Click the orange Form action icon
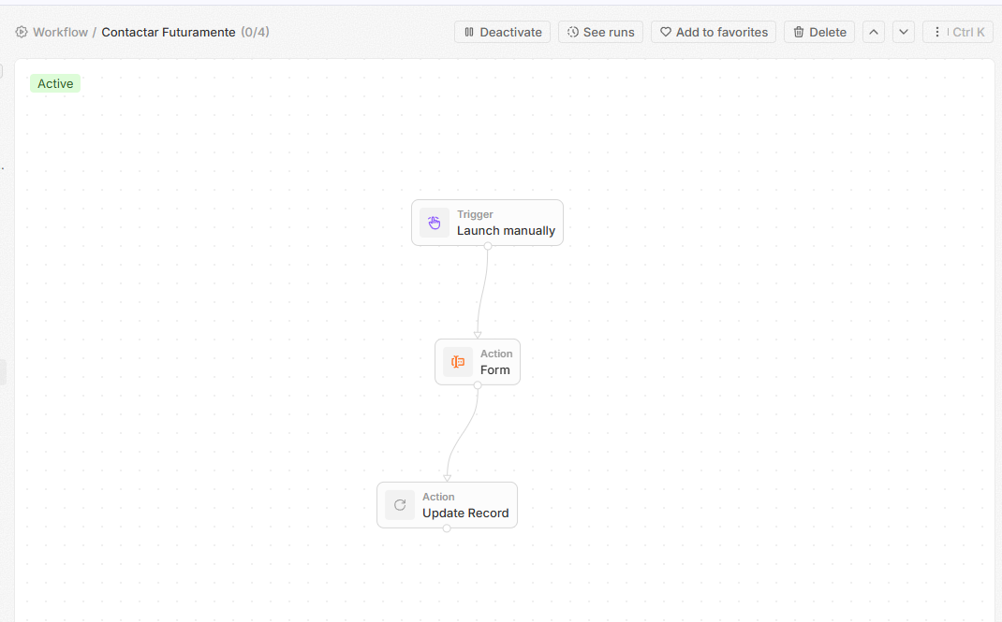Screen dimensions: 1002x622 click(x=458, y=362)
